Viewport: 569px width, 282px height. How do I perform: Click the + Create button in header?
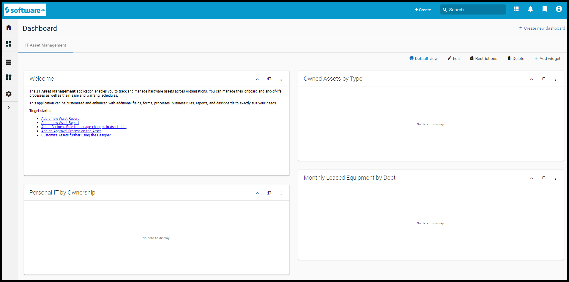point(423,10)
